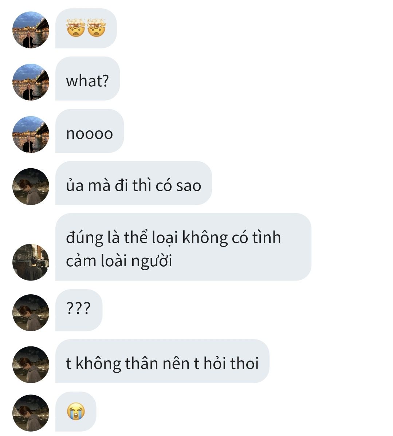Image resolution: width=393 pixels, height=436 pixels.
Task: Select the "what?" message bubble
Action: [88, 78]
